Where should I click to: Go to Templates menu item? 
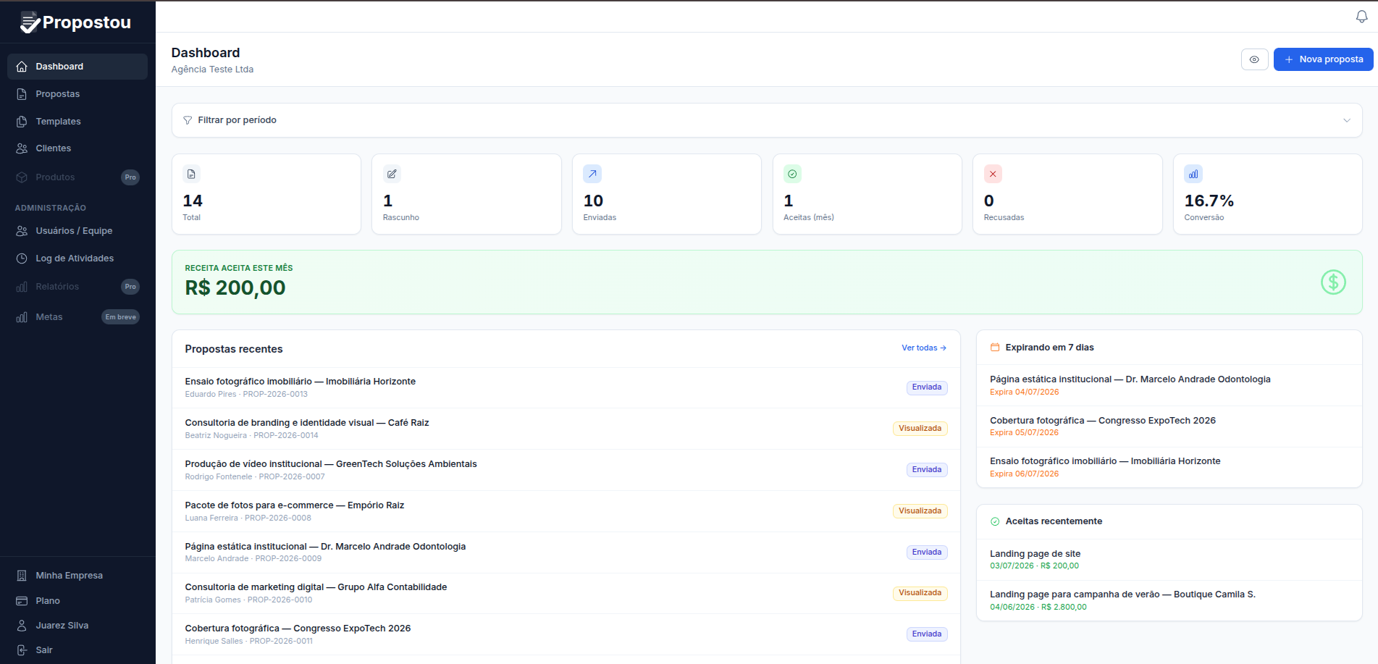click(x=77, y=122)
